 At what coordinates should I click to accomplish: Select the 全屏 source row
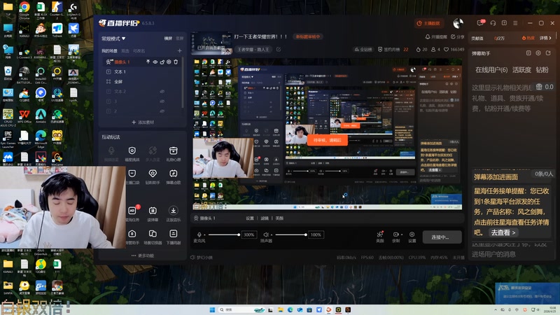(x=143, y=81)
